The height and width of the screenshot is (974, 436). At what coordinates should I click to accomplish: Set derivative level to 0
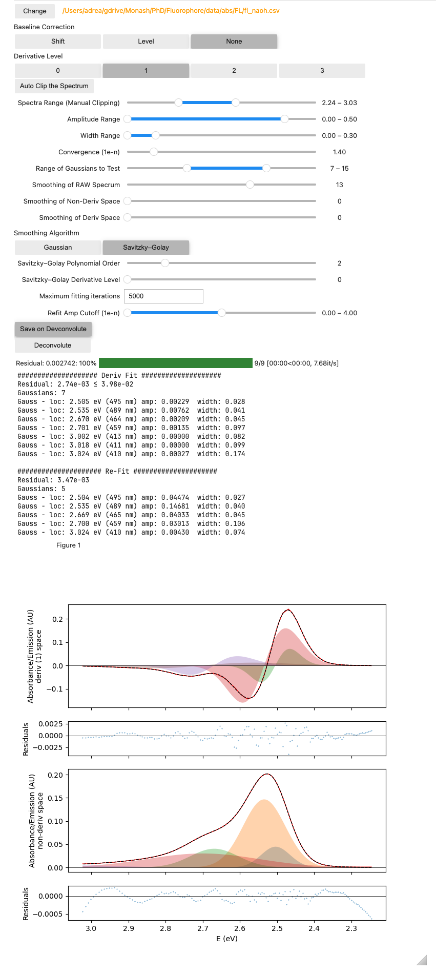pos(58,71)
